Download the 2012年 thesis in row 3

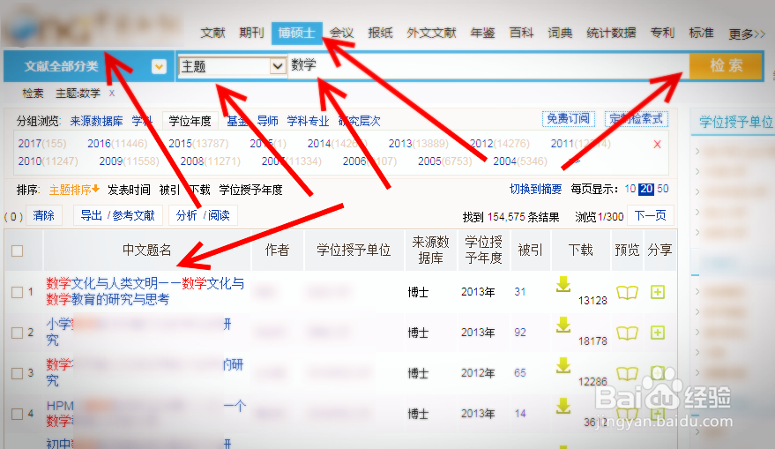563,365
